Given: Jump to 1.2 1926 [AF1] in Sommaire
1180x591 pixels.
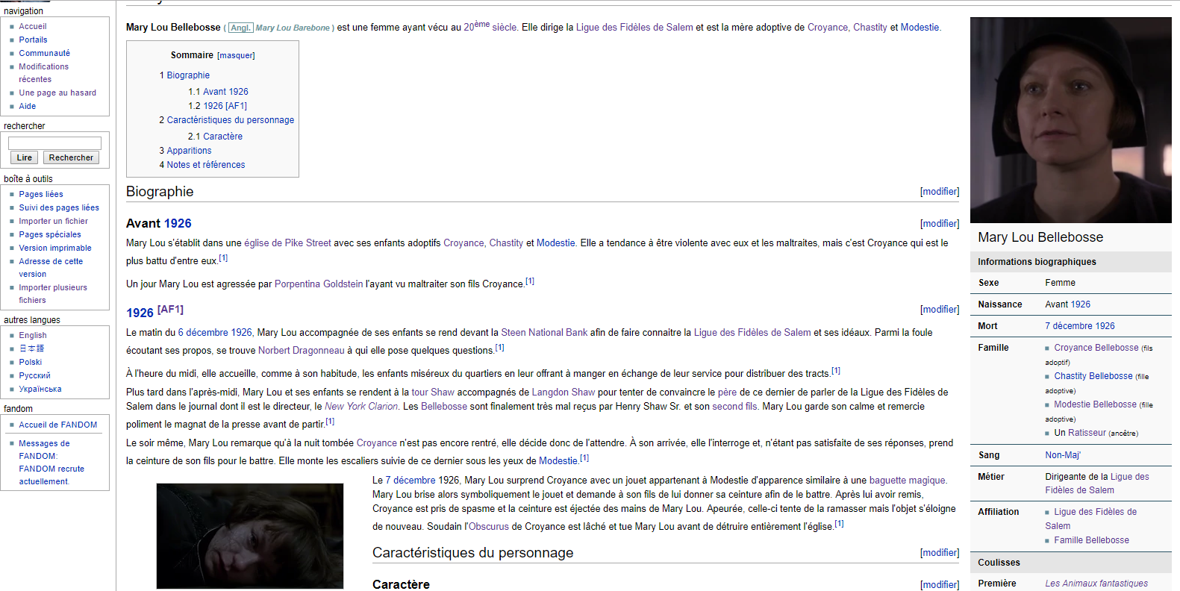Looking at the screenshot, I should (217, 106).
